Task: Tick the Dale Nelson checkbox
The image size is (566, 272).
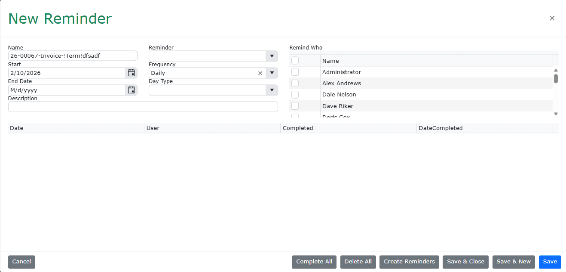Action: click(295, 94)
